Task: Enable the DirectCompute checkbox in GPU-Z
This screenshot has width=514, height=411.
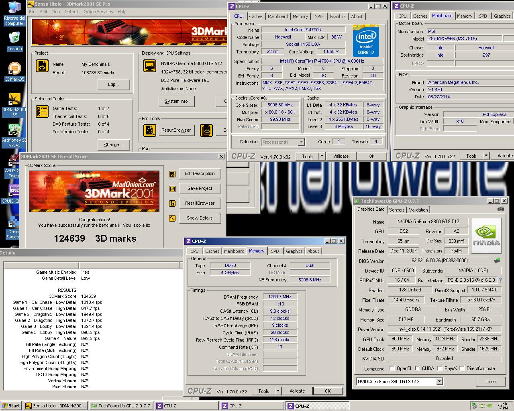Action: 462,368
